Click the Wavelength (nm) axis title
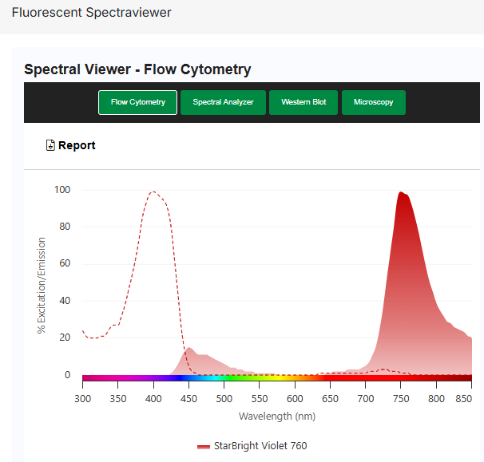 click(x=277, y=417)
